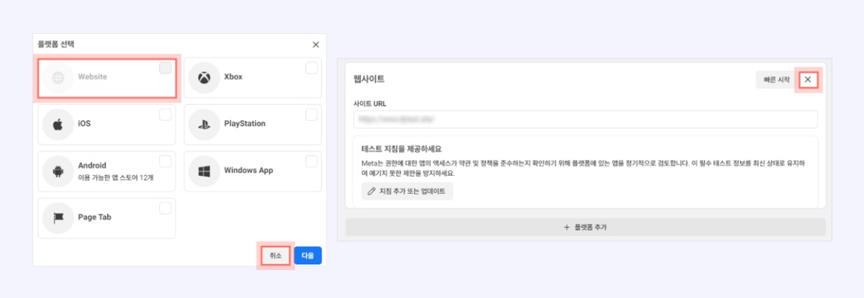The height and width of the screenshot is (298, 864).
Task: Tick the iOS platform checkbox
Action: click(x=164, y=115)
